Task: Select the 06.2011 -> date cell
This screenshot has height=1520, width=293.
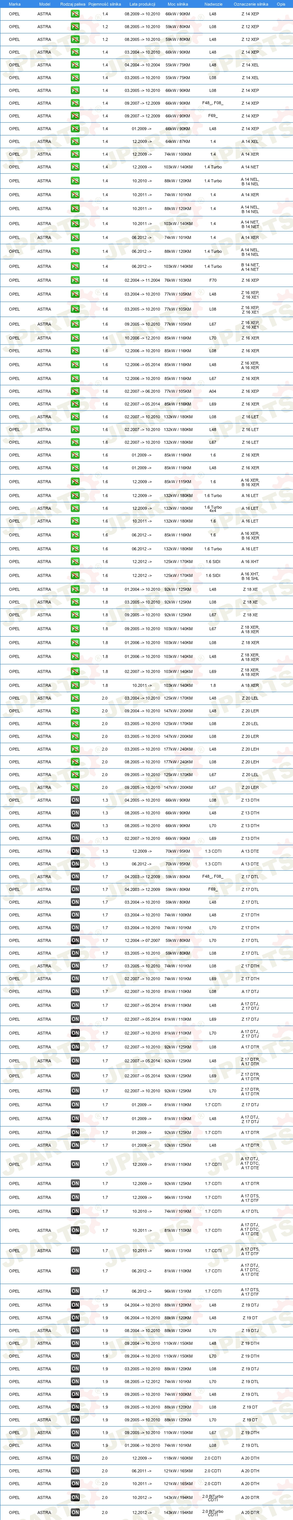Action: click(142, 1471)
